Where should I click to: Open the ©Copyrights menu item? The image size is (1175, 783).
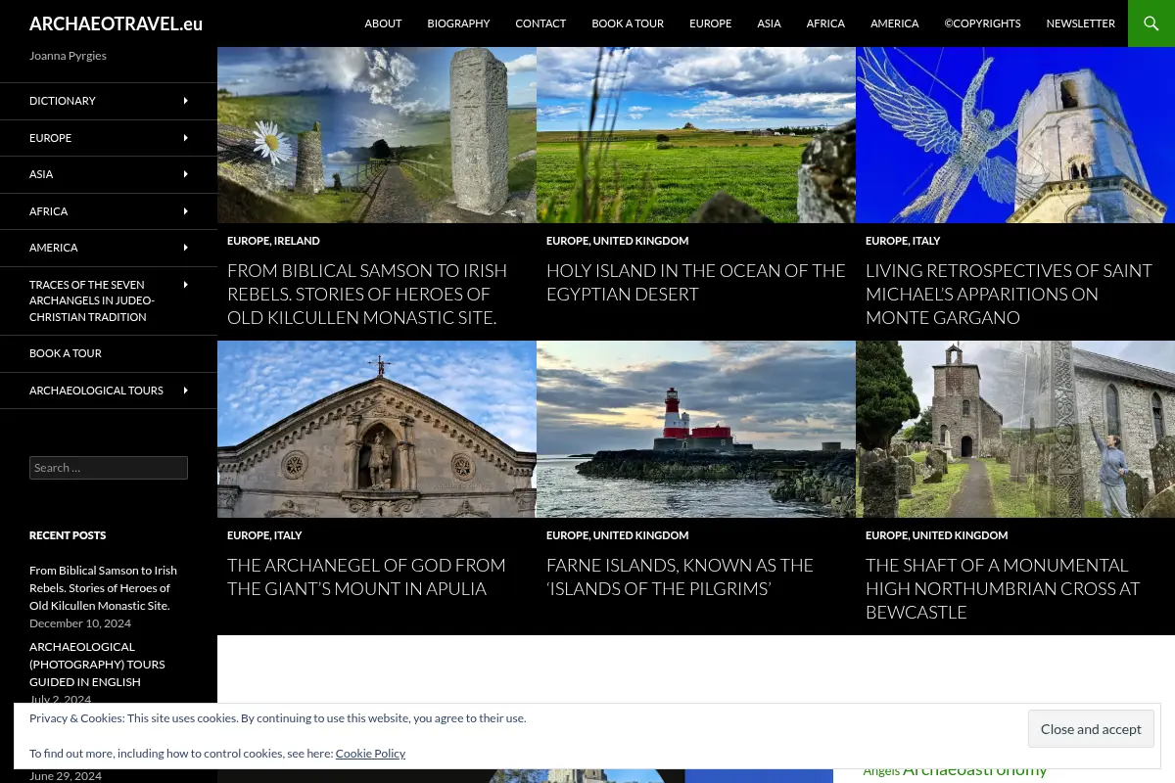pos(982,23)
